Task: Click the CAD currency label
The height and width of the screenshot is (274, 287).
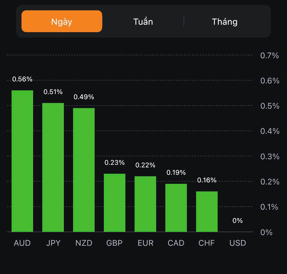Action: [x=176, y=243]
